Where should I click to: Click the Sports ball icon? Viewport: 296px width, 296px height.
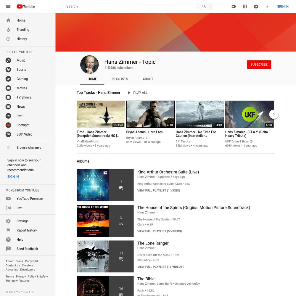click(x=8, y=70)
